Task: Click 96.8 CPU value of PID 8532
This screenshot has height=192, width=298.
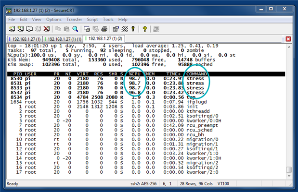Action: [135, 93]
